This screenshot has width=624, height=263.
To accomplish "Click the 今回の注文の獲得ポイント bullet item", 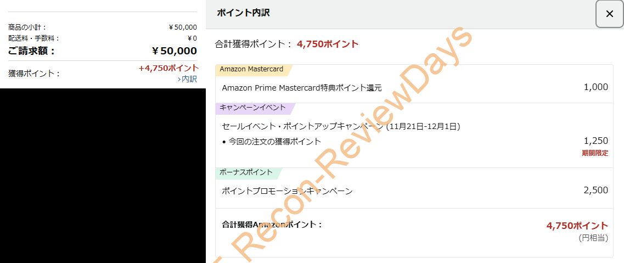I will coord(272,141).
